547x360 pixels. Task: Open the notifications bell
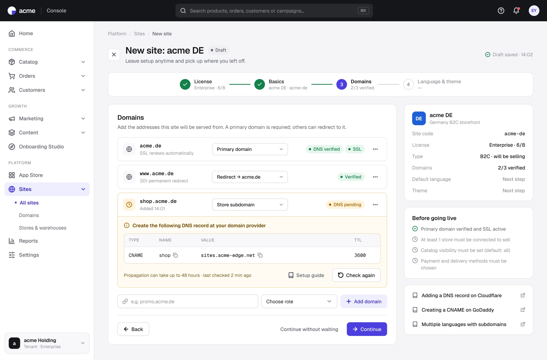(x=516, y=11)
